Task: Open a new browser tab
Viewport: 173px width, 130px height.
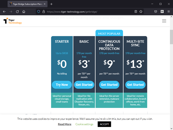Action: [51, 4]
